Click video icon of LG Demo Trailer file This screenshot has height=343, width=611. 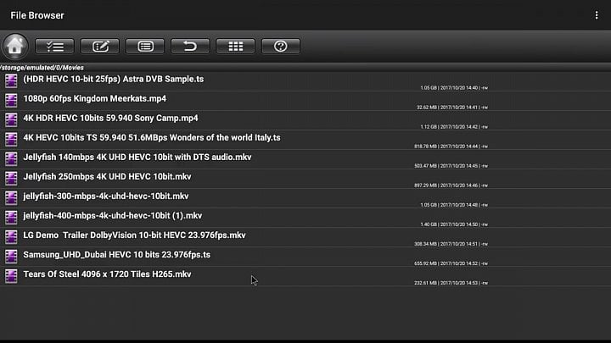[x=11, y=236]
